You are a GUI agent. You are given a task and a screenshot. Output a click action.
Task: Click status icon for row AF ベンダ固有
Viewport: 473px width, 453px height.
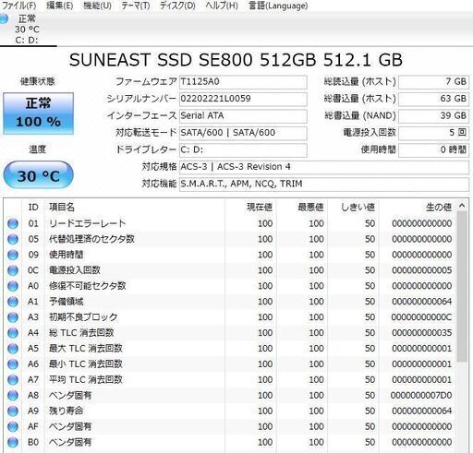coord(13,426)
